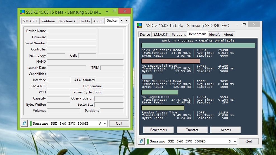Open About tab in the left window
This screenshot has width=276, height=155.
(98, 21)
